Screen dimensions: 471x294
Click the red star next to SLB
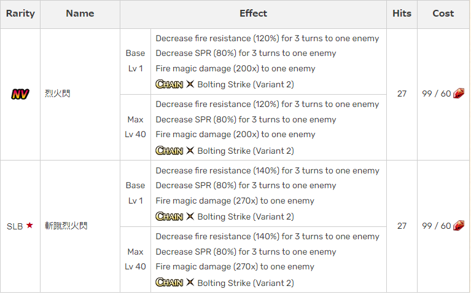tap(29, 225)
